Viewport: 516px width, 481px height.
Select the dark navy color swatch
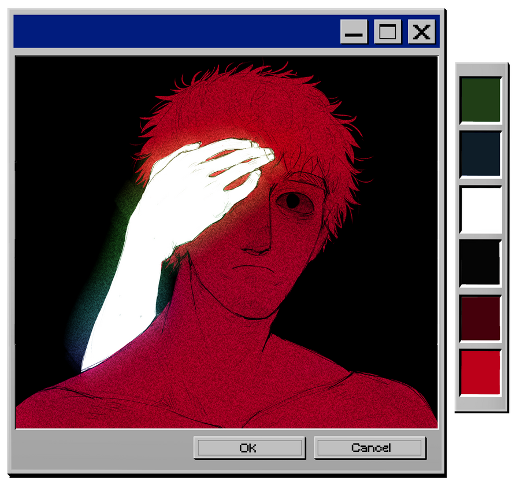480,154
